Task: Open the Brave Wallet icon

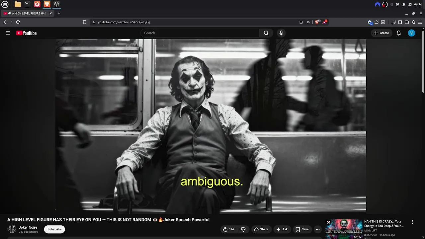Action: (407, 22)
